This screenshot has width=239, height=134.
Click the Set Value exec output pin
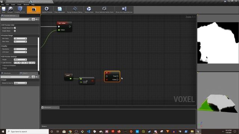click(x=70, y=26)
